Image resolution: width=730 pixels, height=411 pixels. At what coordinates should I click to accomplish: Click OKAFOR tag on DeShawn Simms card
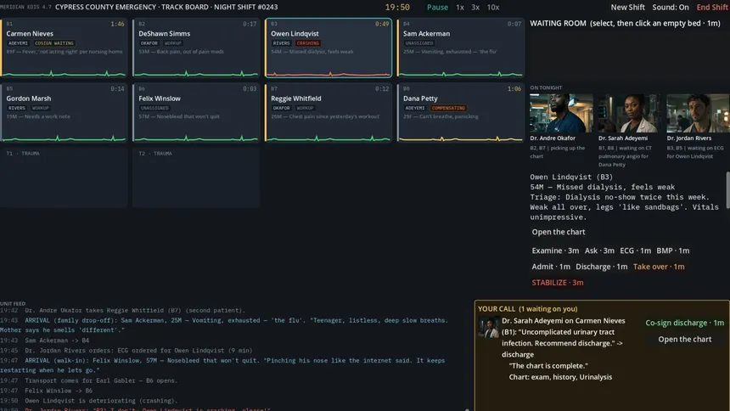[x=149, y=42]
